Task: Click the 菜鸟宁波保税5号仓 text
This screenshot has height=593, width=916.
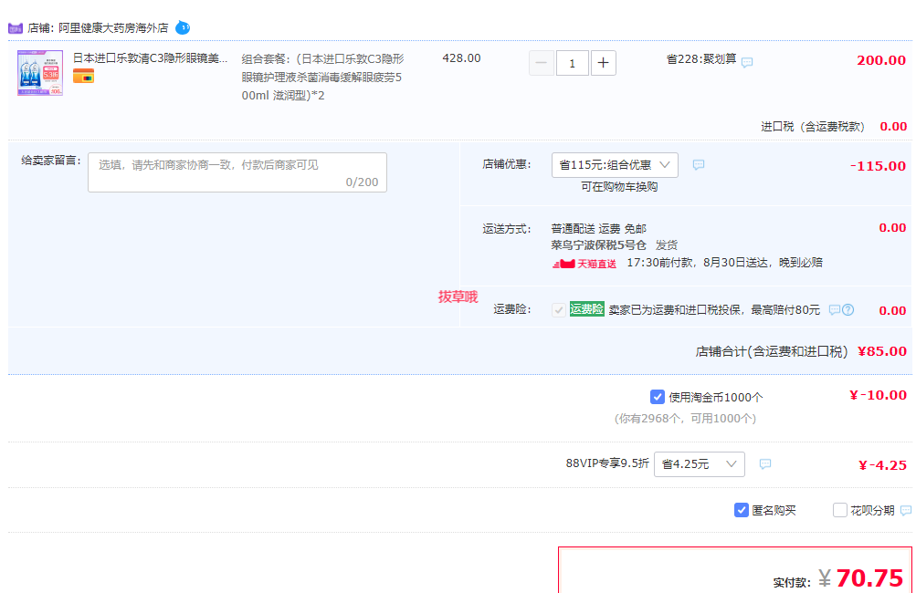Action: [599, 245]
